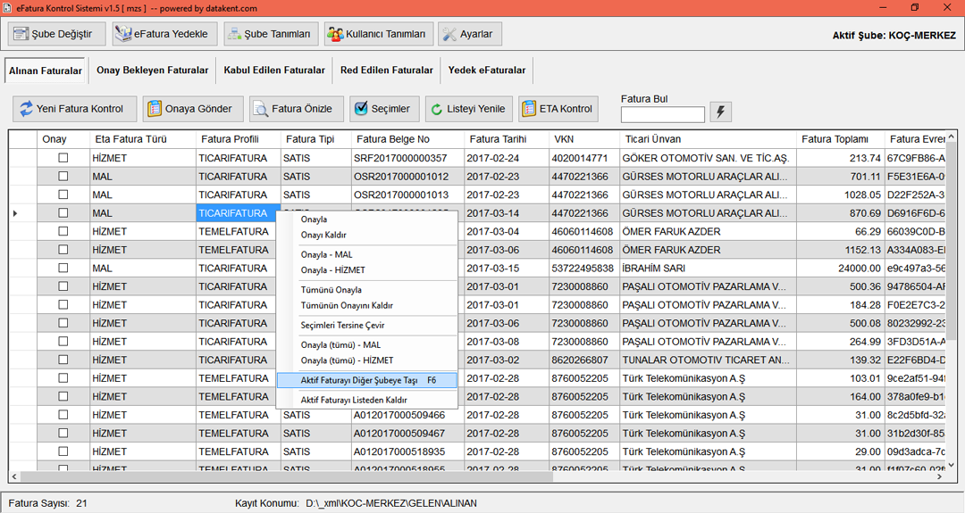The image size is (965, 513).
Task: Click the vertical scrollbar down arrow
Action: [951, 465]
